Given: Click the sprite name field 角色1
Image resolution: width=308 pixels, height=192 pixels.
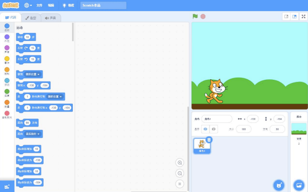Looking at the screenshot, I should 217,119.
